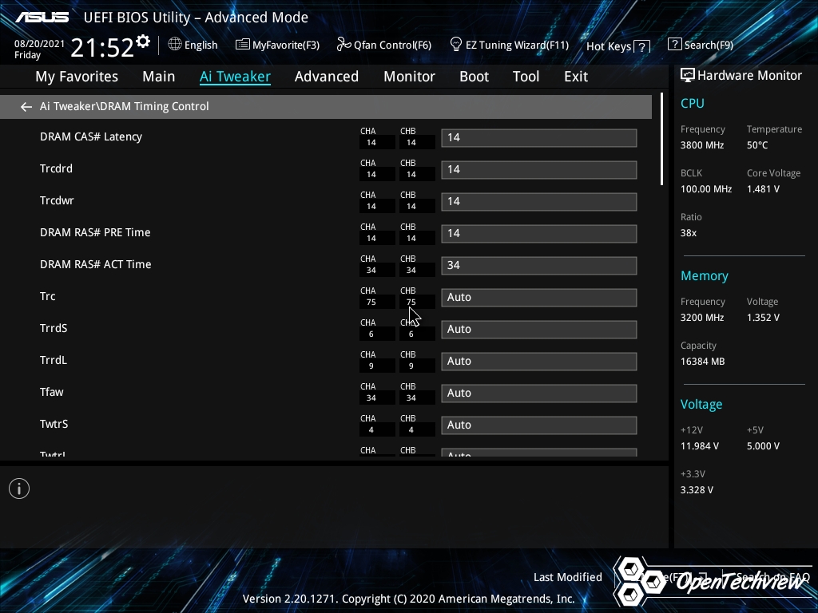Click the +3.3V 3.328 V reading
The image size is (818, 613).
(697, 490)
